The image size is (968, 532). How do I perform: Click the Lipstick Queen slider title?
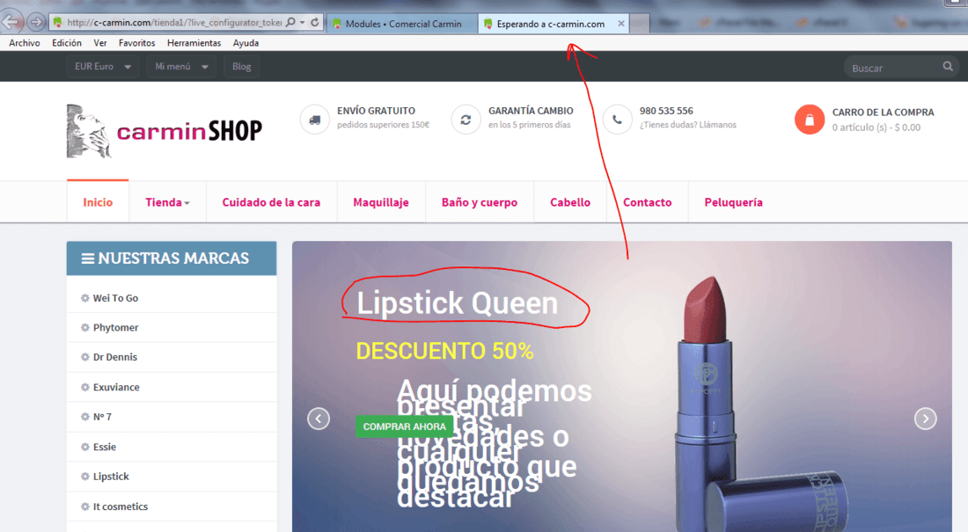tap(457, 303)
